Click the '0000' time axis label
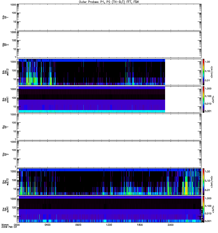 click(17, 225)
